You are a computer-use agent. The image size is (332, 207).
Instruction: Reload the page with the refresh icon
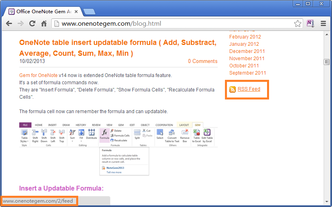pos(32,23)
